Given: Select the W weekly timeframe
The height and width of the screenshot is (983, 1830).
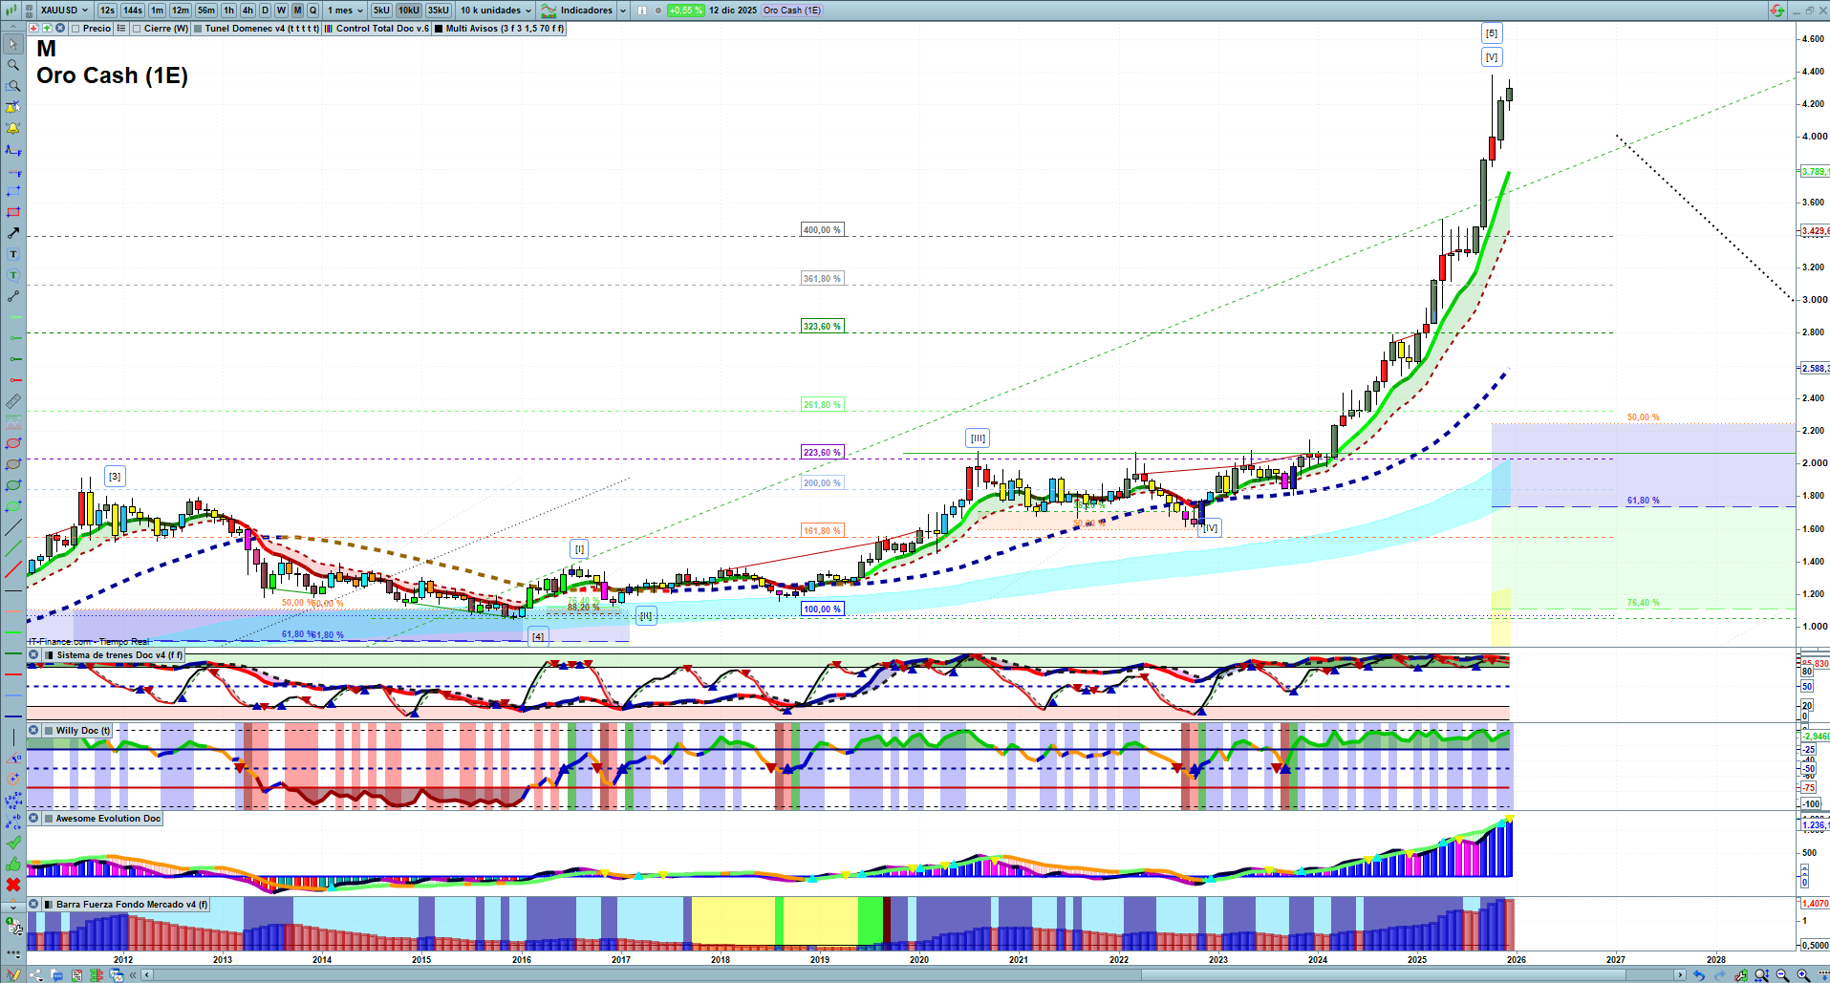Looking at the screenshot, I should coord(281,11).
